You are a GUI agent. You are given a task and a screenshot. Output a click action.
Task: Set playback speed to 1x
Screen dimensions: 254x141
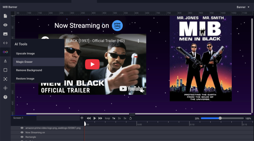click(114, 118)
